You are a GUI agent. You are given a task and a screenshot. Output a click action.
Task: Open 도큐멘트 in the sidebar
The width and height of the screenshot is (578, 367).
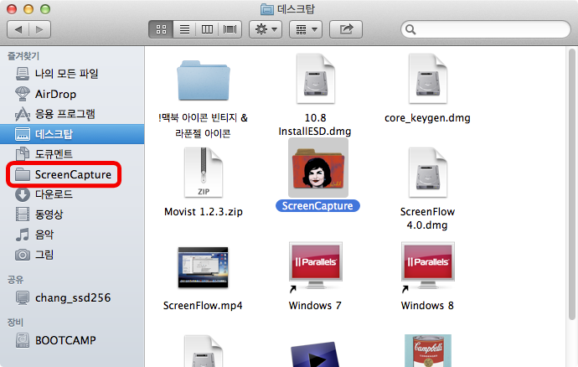[x=72, y=154]
